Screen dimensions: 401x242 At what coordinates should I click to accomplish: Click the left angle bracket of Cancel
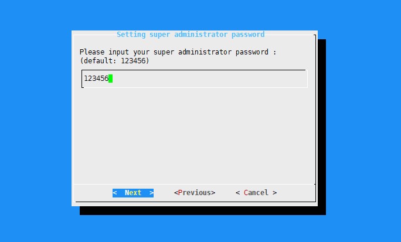237,193
